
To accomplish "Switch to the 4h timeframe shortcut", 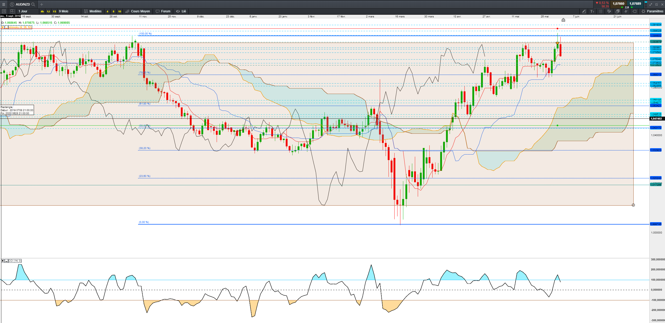I will click(42, 11).
